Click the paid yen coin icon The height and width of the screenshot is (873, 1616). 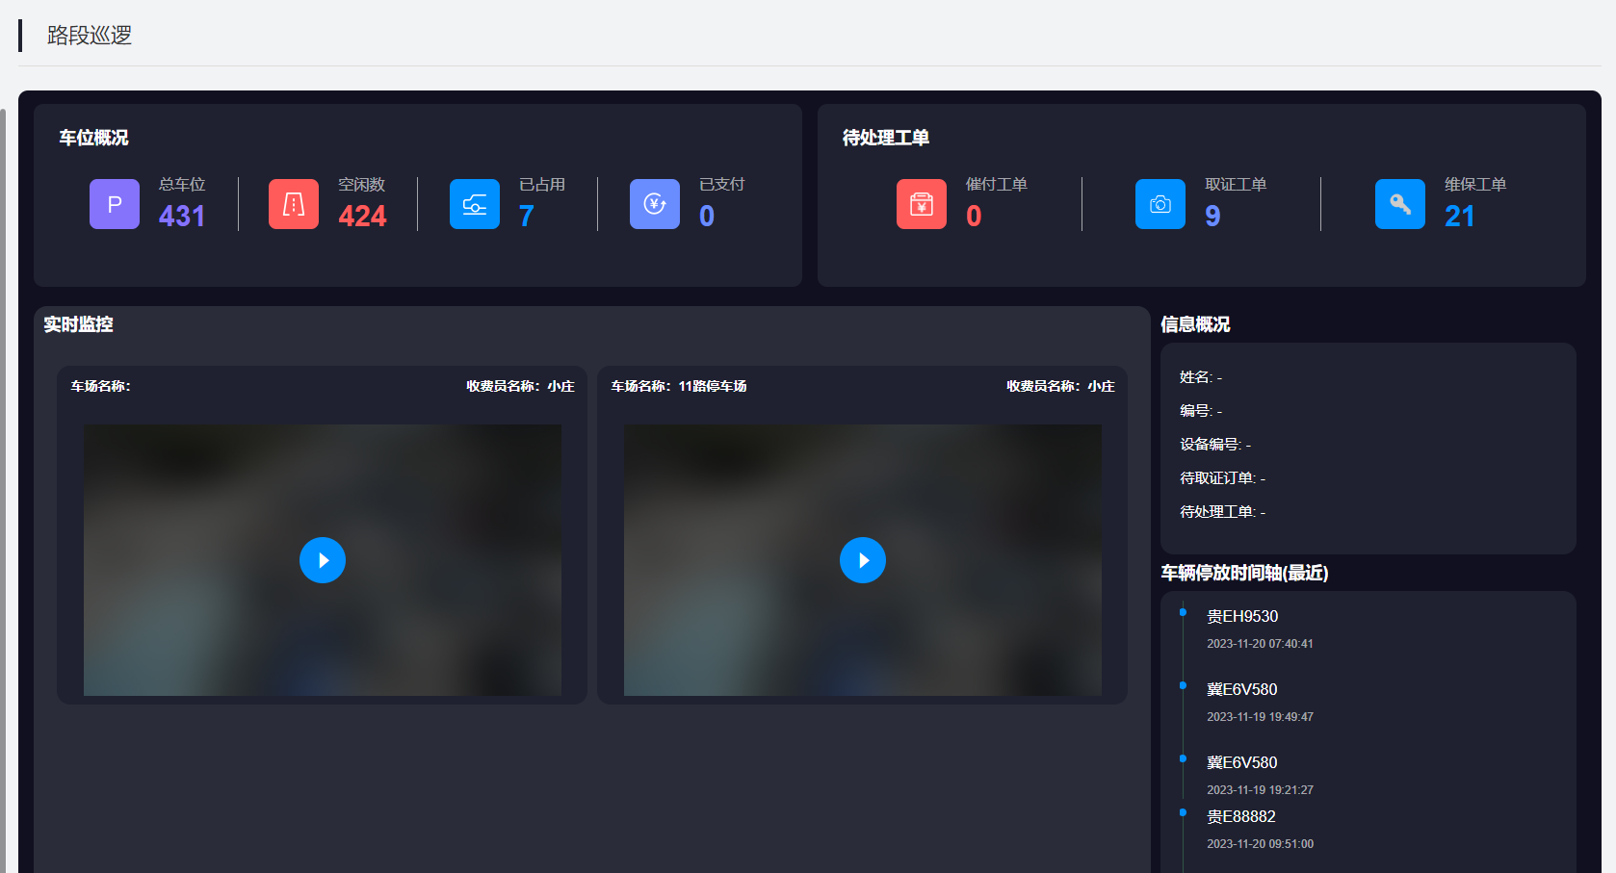tap(655, 204)
